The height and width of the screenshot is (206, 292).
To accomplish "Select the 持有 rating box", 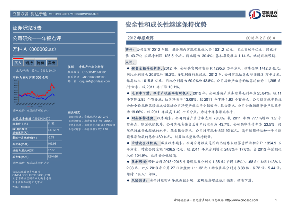I will click(x=40, y=63).
